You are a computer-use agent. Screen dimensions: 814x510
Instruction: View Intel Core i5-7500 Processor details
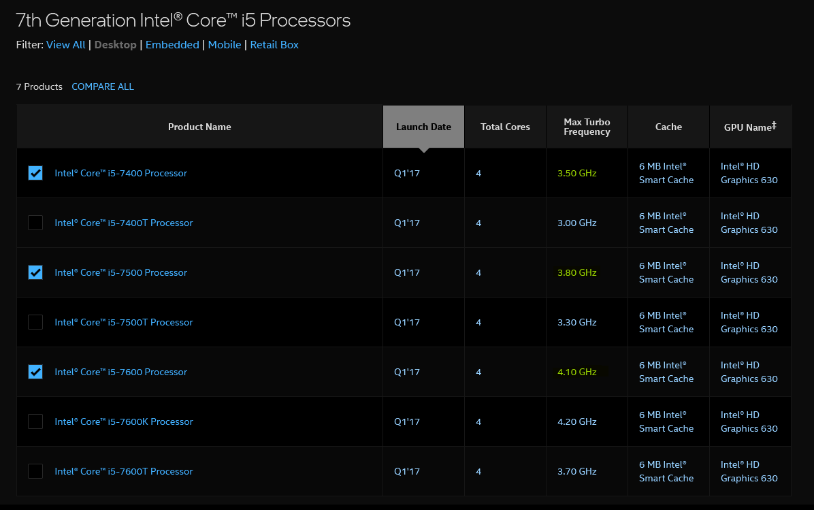click(121, 272)
